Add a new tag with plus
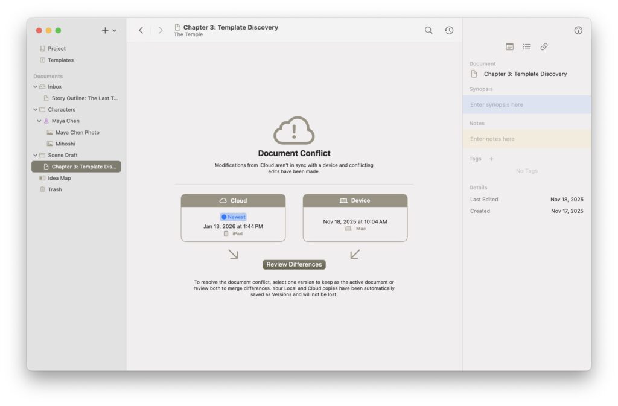This screenshot has height=406, width=618. tap(491, 159)
